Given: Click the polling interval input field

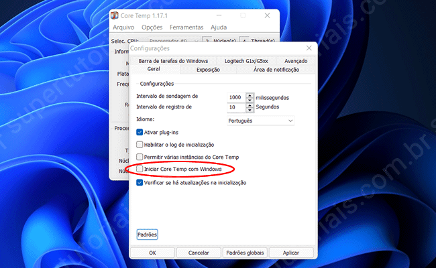Looking at the screenshot, I should 236,96.
